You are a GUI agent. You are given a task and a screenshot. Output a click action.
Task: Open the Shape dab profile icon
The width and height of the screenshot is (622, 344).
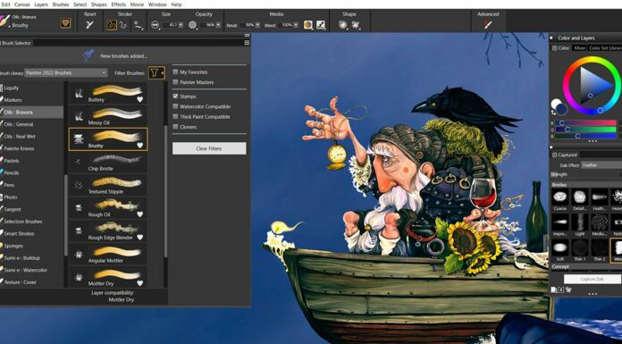(343, 25)
